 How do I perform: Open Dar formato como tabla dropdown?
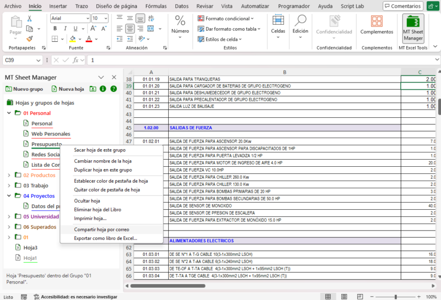pyautogui.click(x=229, y=29)
